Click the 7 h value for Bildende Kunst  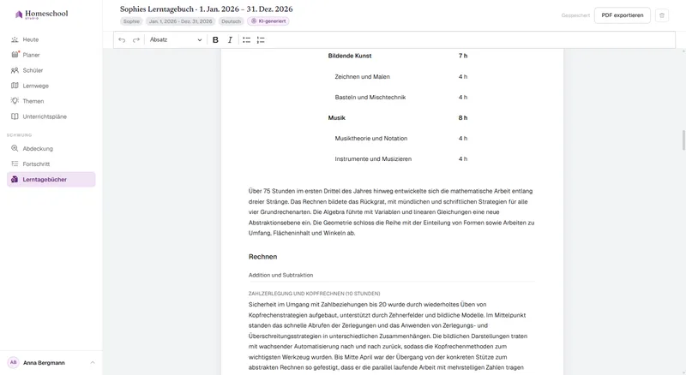463,56
